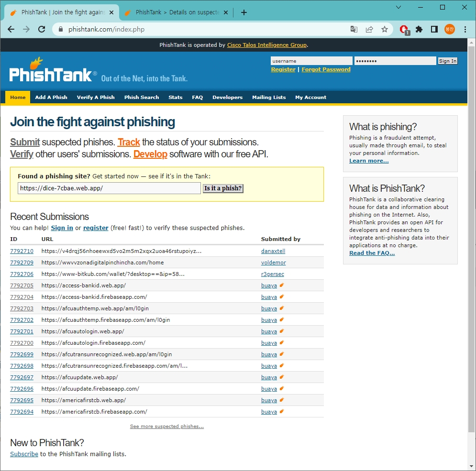476x471 pixels.
Task: Bookmark this page with the star icon
Action: 385,29
